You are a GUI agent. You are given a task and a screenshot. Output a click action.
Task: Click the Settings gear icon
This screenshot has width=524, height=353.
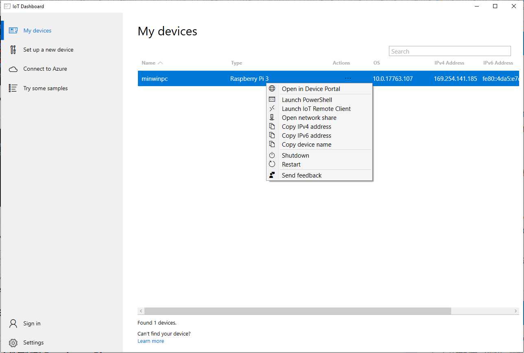13,343
